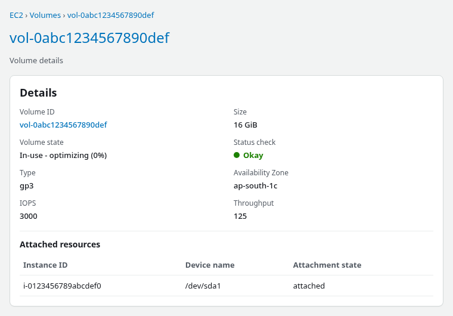Image resolution: width=453 pixels, height=316 pixels.
Task: Open the EC2 breadcrumb link
Action: click(x=16, y=15)
